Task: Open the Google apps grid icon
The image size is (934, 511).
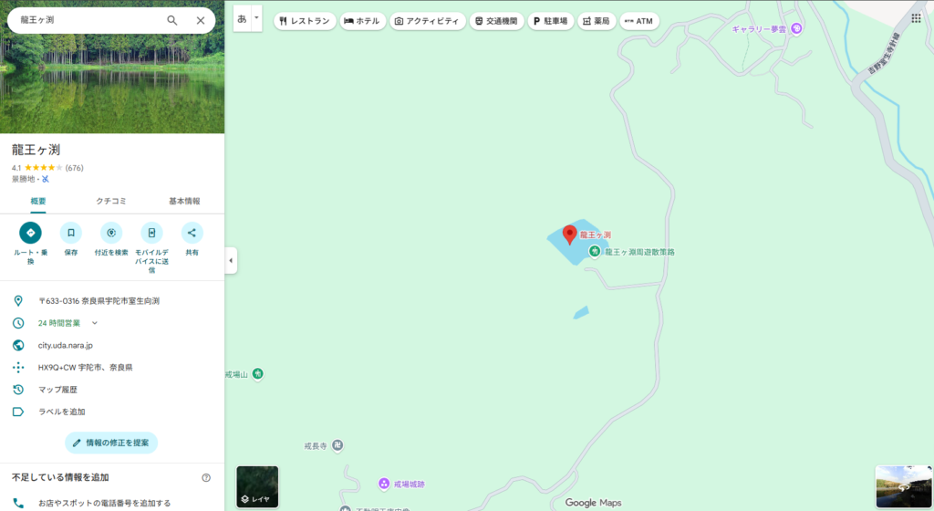Action: [x=916, y=18]
